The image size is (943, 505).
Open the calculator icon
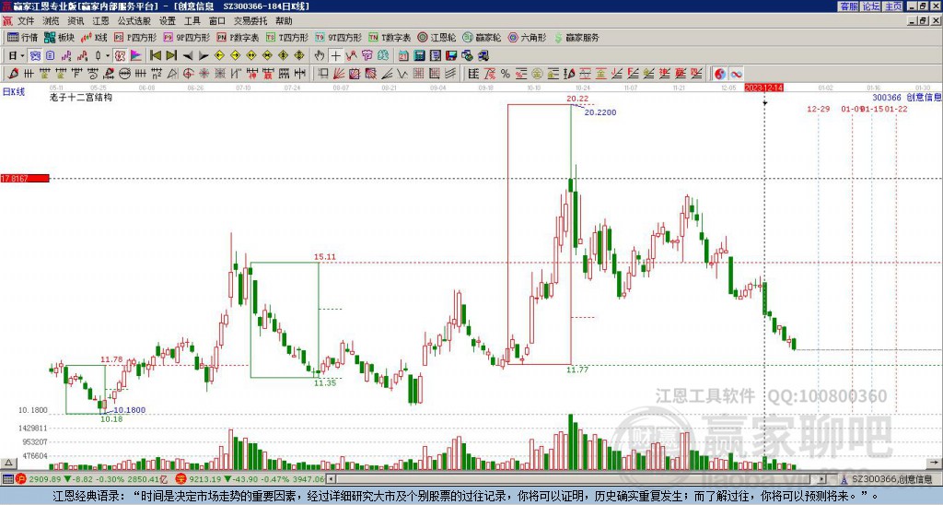(420, 56)
